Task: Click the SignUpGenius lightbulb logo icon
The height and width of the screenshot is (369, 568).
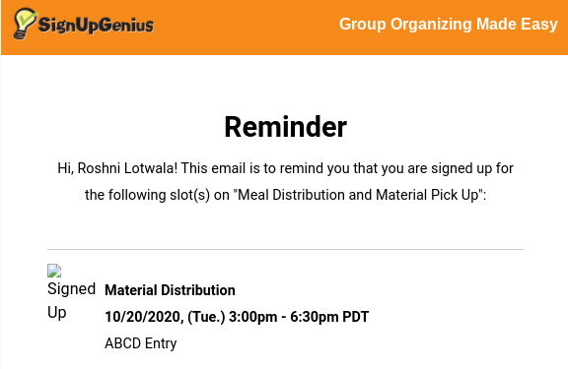Action: coord(25,24)
